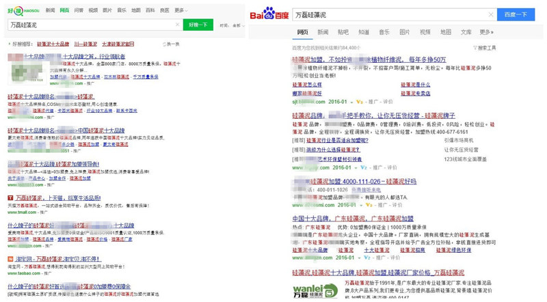The image size is (547, 302).
Task: Open the 地图 tab on Baidu
Action: pos(446,32)
